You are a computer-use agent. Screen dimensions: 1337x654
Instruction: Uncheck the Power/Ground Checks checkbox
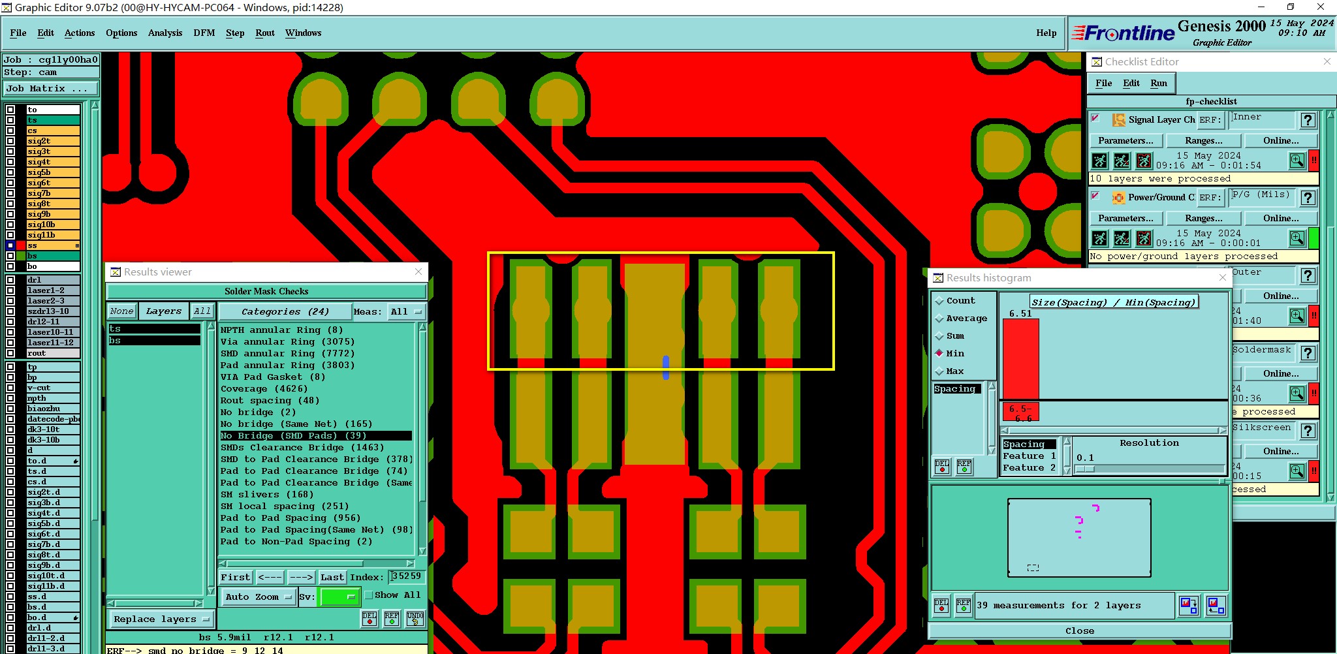pyautogui.click(x=1096, y=196)
